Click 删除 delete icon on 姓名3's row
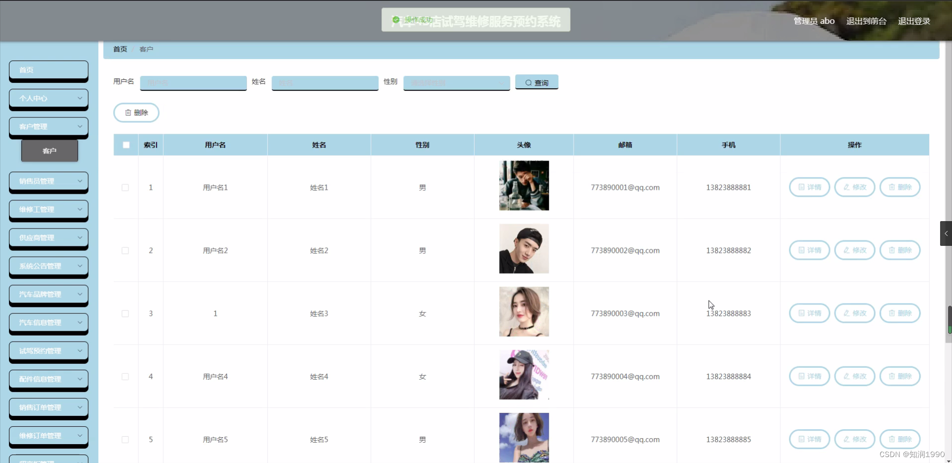 point(900,313)
